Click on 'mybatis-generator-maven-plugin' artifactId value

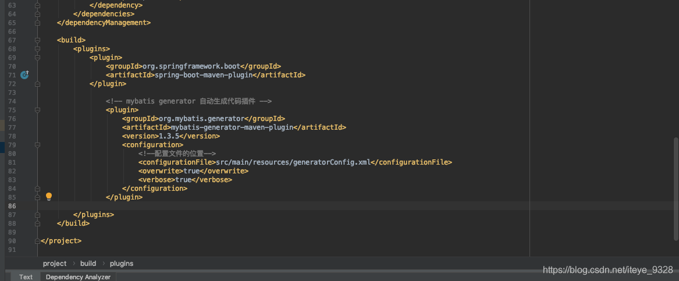coord(232,127)
